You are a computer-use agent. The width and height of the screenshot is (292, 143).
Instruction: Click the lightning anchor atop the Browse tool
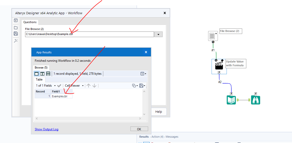coord(256,94)
